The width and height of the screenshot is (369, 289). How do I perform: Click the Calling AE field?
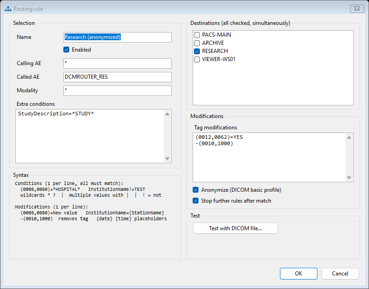pyautogui.click(x=118, y=63)
